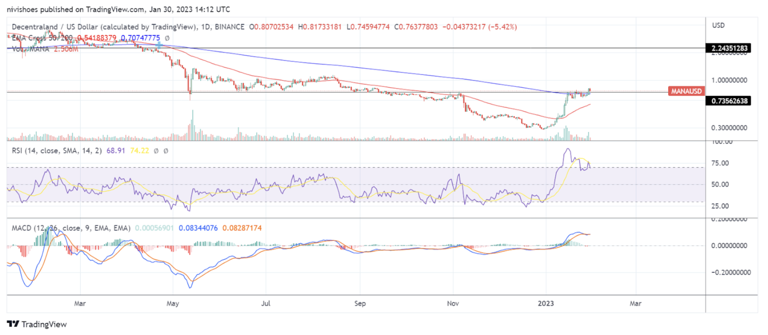Select the RSI (14, close, SMA) legend
The image size is (768, 335).
57,151
